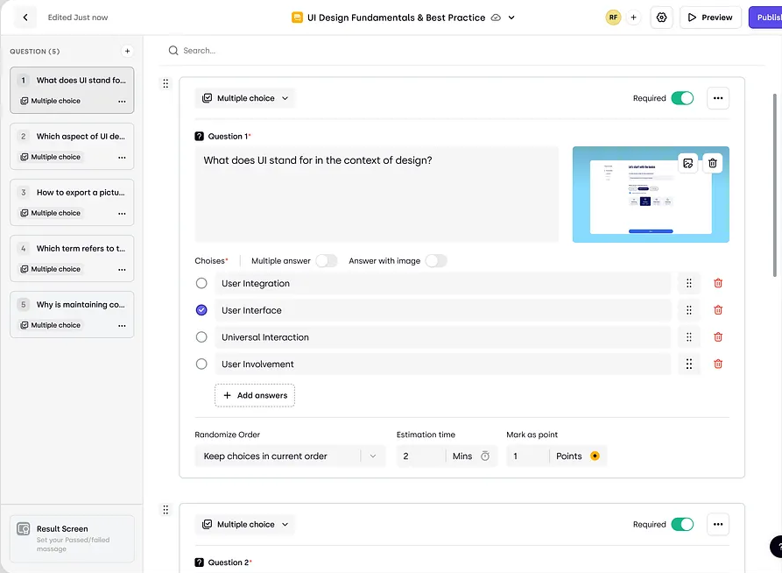Replace the question image using image icon
Image resolution: width=782 pixels, height=573 pixels.
(x=688, y=163)
